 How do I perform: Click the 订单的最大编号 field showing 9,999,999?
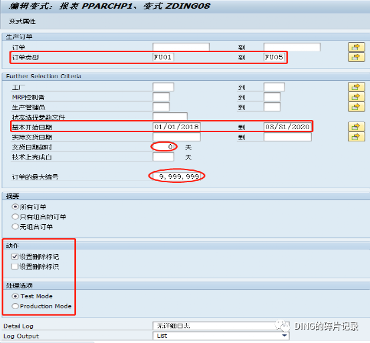(177, 176)
